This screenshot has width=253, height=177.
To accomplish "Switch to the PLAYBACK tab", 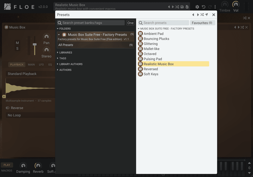I will click(17, 65).
